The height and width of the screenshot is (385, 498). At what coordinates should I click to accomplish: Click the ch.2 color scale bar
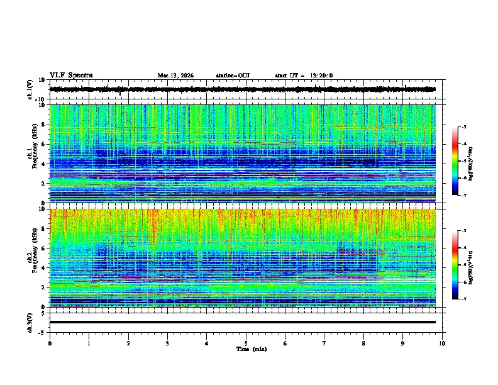(455, 265)
